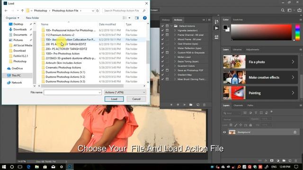Toggle dialog box for Frame Channel action

167,35
